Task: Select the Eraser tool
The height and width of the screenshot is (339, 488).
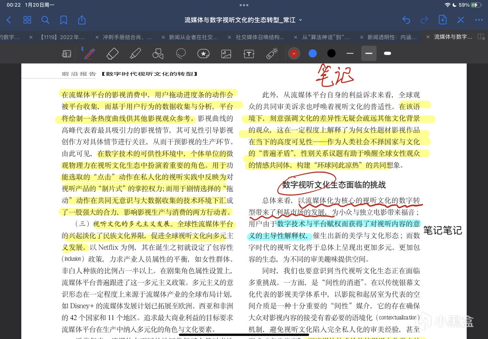Action: coord(112,53)
